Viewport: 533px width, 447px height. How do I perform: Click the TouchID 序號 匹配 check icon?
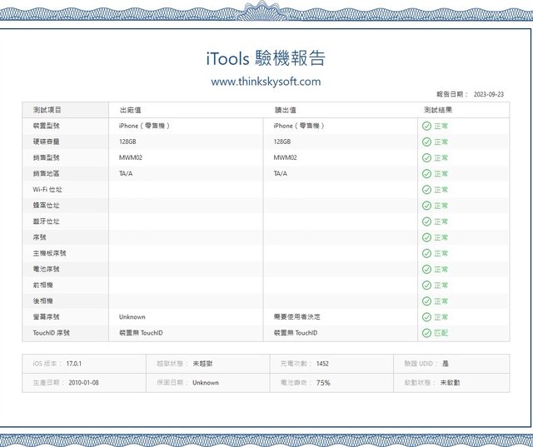(426, 333)
